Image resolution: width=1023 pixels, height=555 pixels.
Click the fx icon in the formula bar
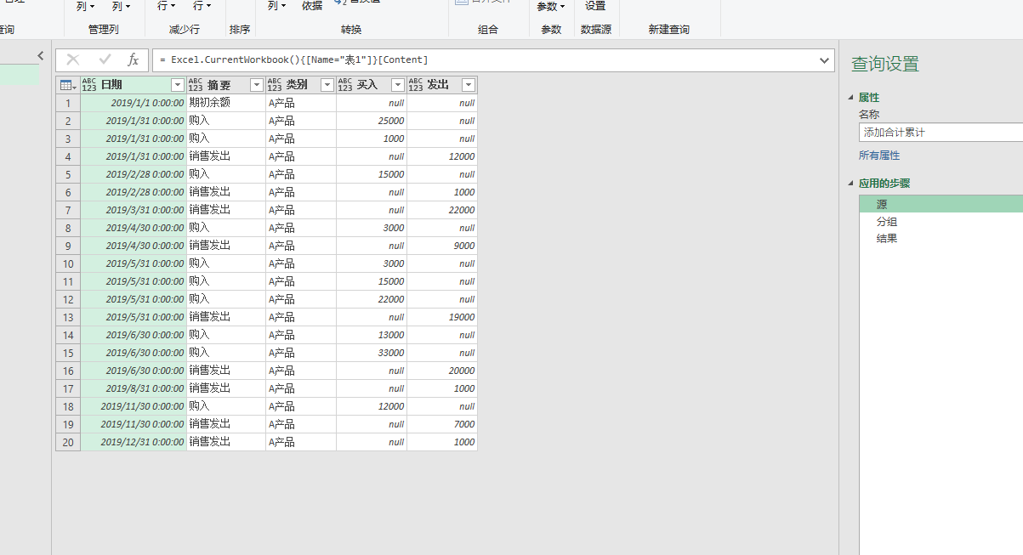coord(133,59)
